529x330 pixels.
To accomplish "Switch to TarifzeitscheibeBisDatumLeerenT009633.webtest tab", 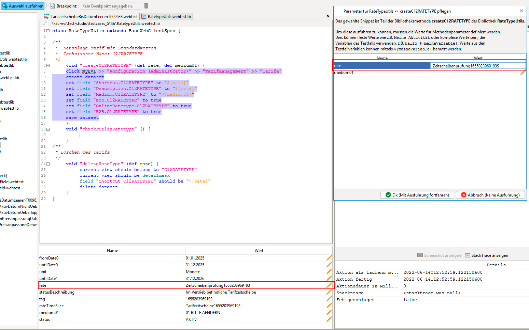I will pos(91,16).
